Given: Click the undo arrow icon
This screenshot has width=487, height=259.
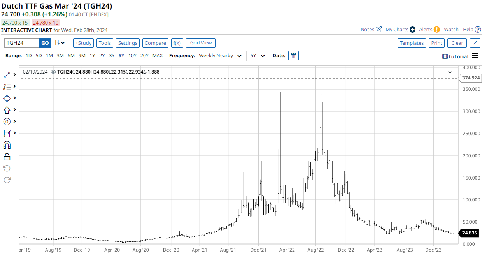Looking at the screenshot, I should click(x=7, y=168).
